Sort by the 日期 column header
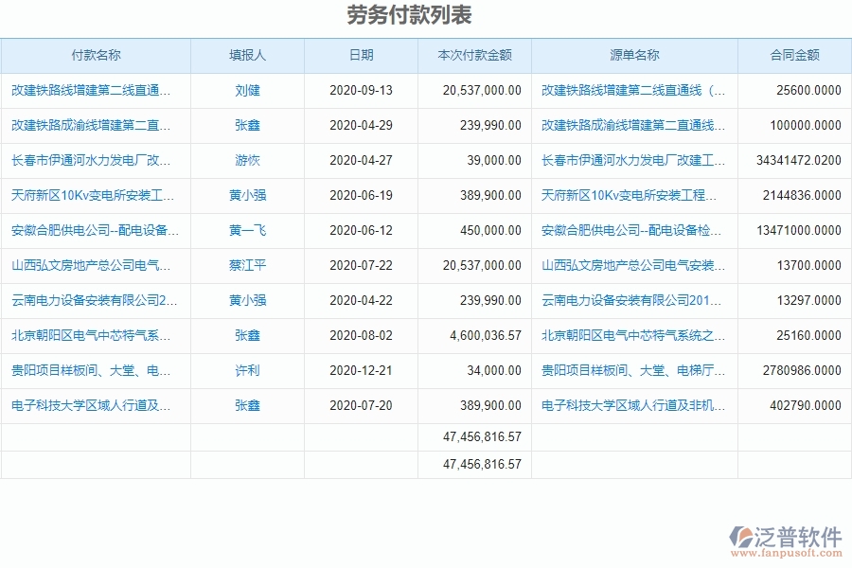The height and width of the screenshot is (568, 852). pyautogui.click(x=360, y=55)
